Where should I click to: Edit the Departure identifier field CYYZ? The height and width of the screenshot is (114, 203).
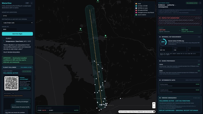17,16
